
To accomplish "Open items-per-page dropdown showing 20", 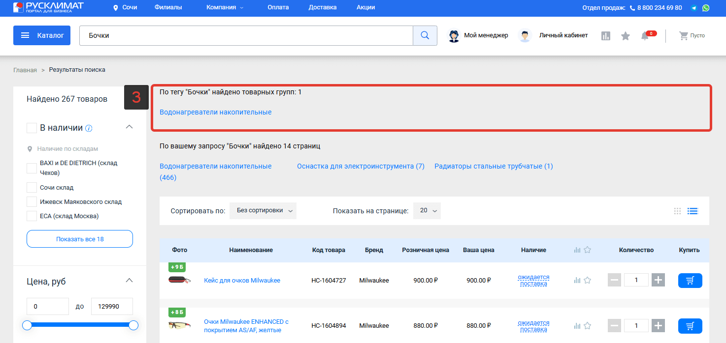I will [427, 210].
